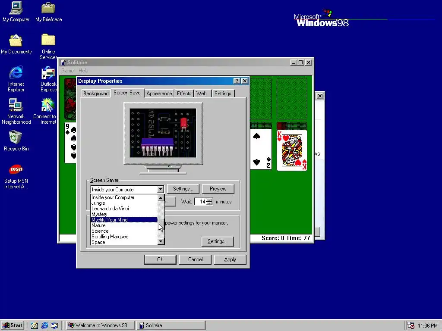The width and height of the screenshot is (442, 331).
Task: Click the Wait minutes input field
Action: pyautogui.click(x=200, y=202)
